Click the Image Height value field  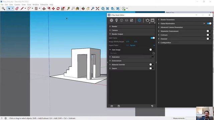click(x=136, y=42)
